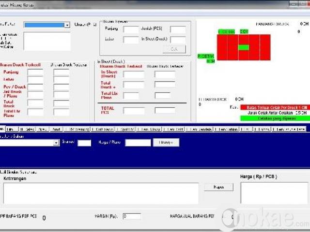Viewport: 310px width, 232px height.
Task: Focus the Jumlah (PCS) input box
Action: coord(178,29)
